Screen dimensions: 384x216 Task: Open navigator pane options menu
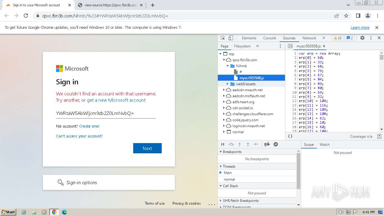(280, 46)
